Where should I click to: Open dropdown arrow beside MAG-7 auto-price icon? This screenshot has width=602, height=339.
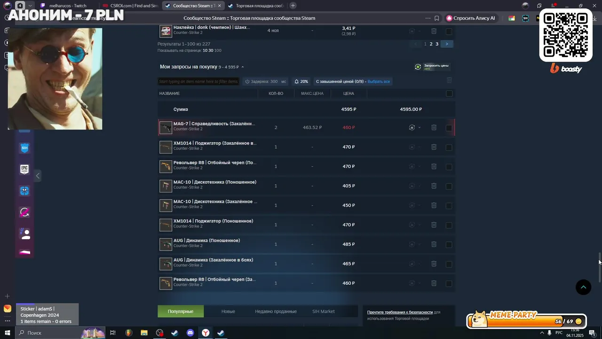[420, 128]
